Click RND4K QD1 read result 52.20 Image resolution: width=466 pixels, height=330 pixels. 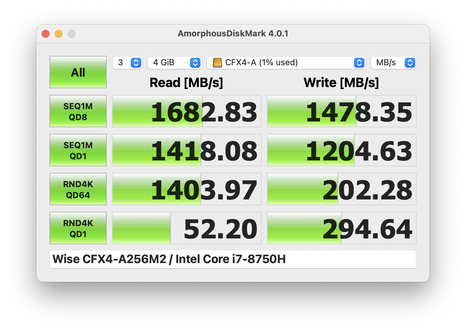point(187,228)
